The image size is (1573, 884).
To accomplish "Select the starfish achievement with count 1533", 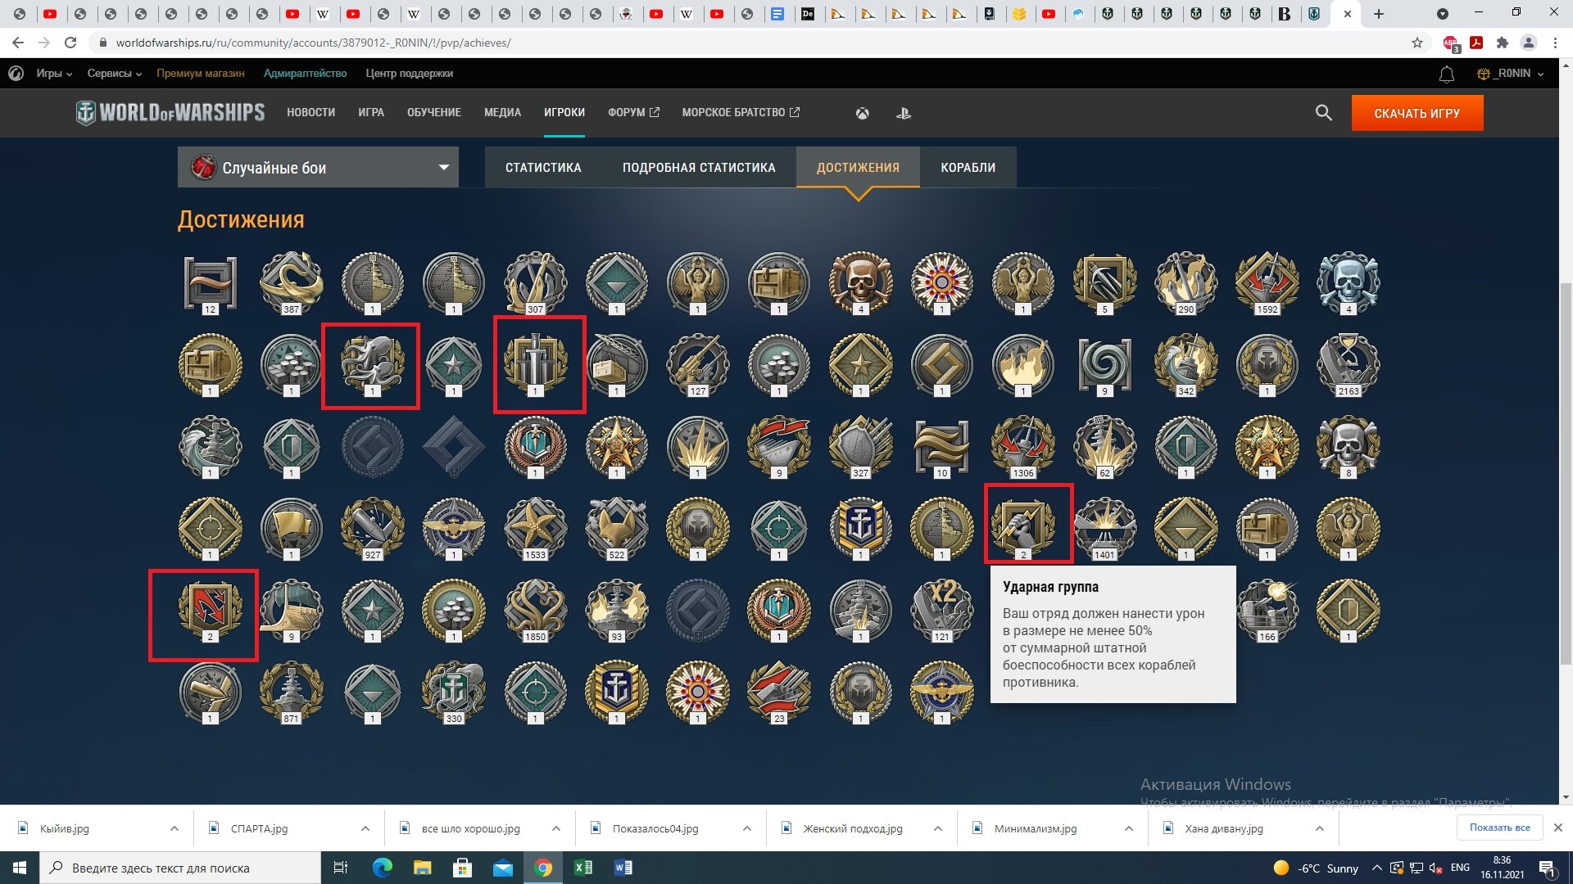I will [x=535, y=529].
